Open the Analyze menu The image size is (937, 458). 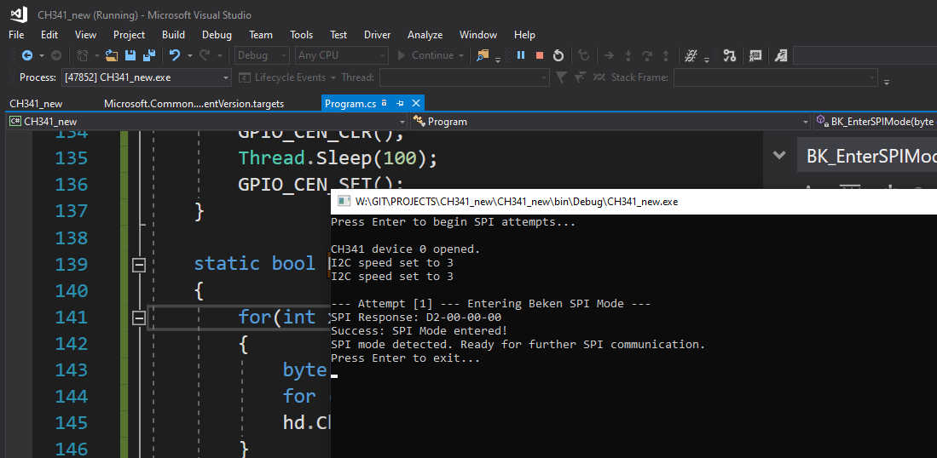[x=425, y=35]
